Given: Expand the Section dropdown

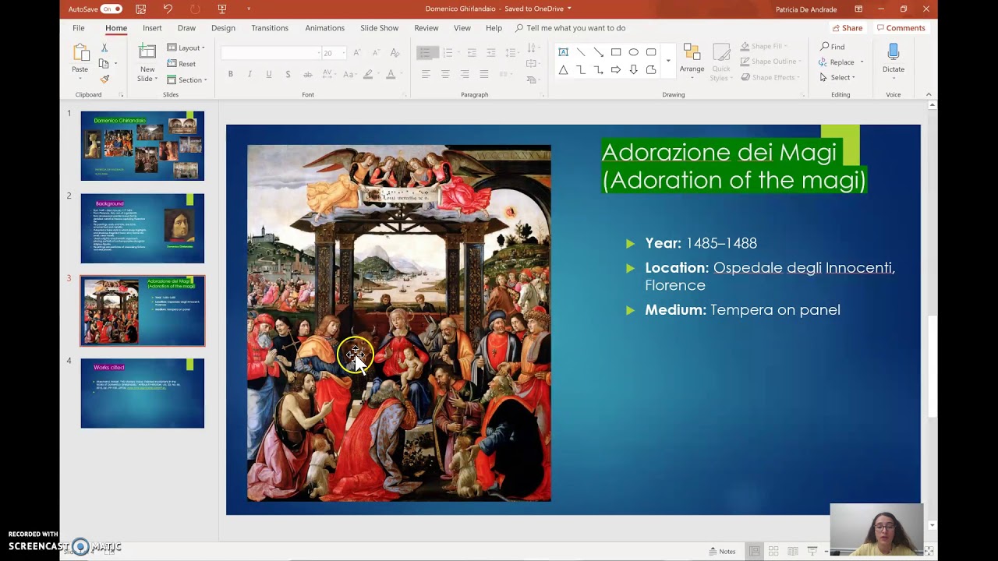Looking at the screenshot, I should coord(186,79).
